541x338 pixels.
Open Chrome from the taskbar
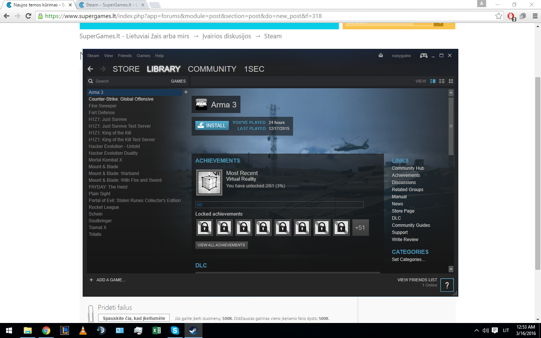(x=46, y=330)
